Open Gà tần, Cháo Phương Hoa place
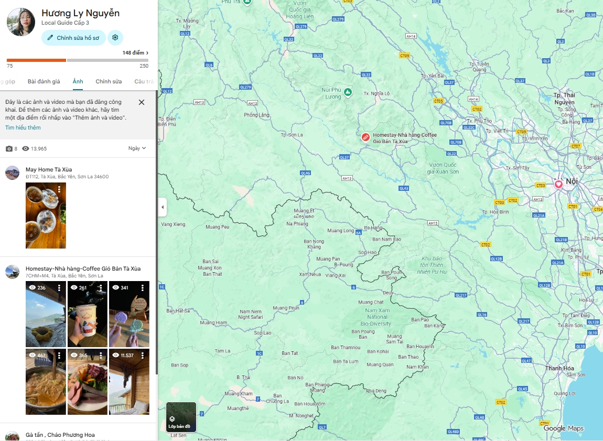Image resolution: width=603 pixels, height=441 pixels. pyautogui.click(x=60, y=435)
